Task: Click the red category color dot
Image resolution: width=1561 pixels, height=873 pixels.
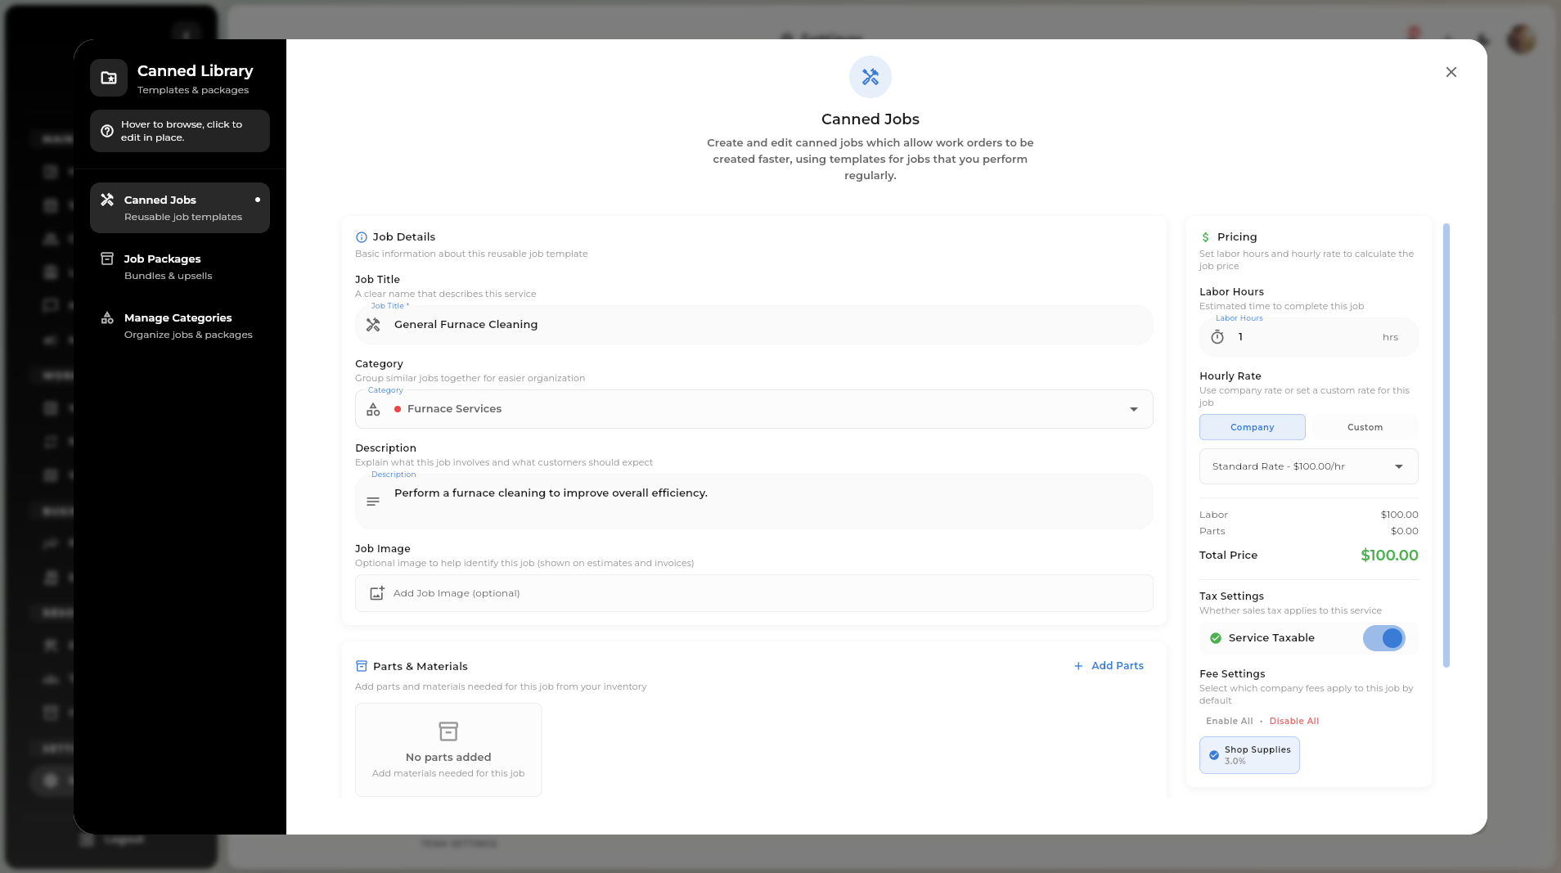Action: click(398, 409)
